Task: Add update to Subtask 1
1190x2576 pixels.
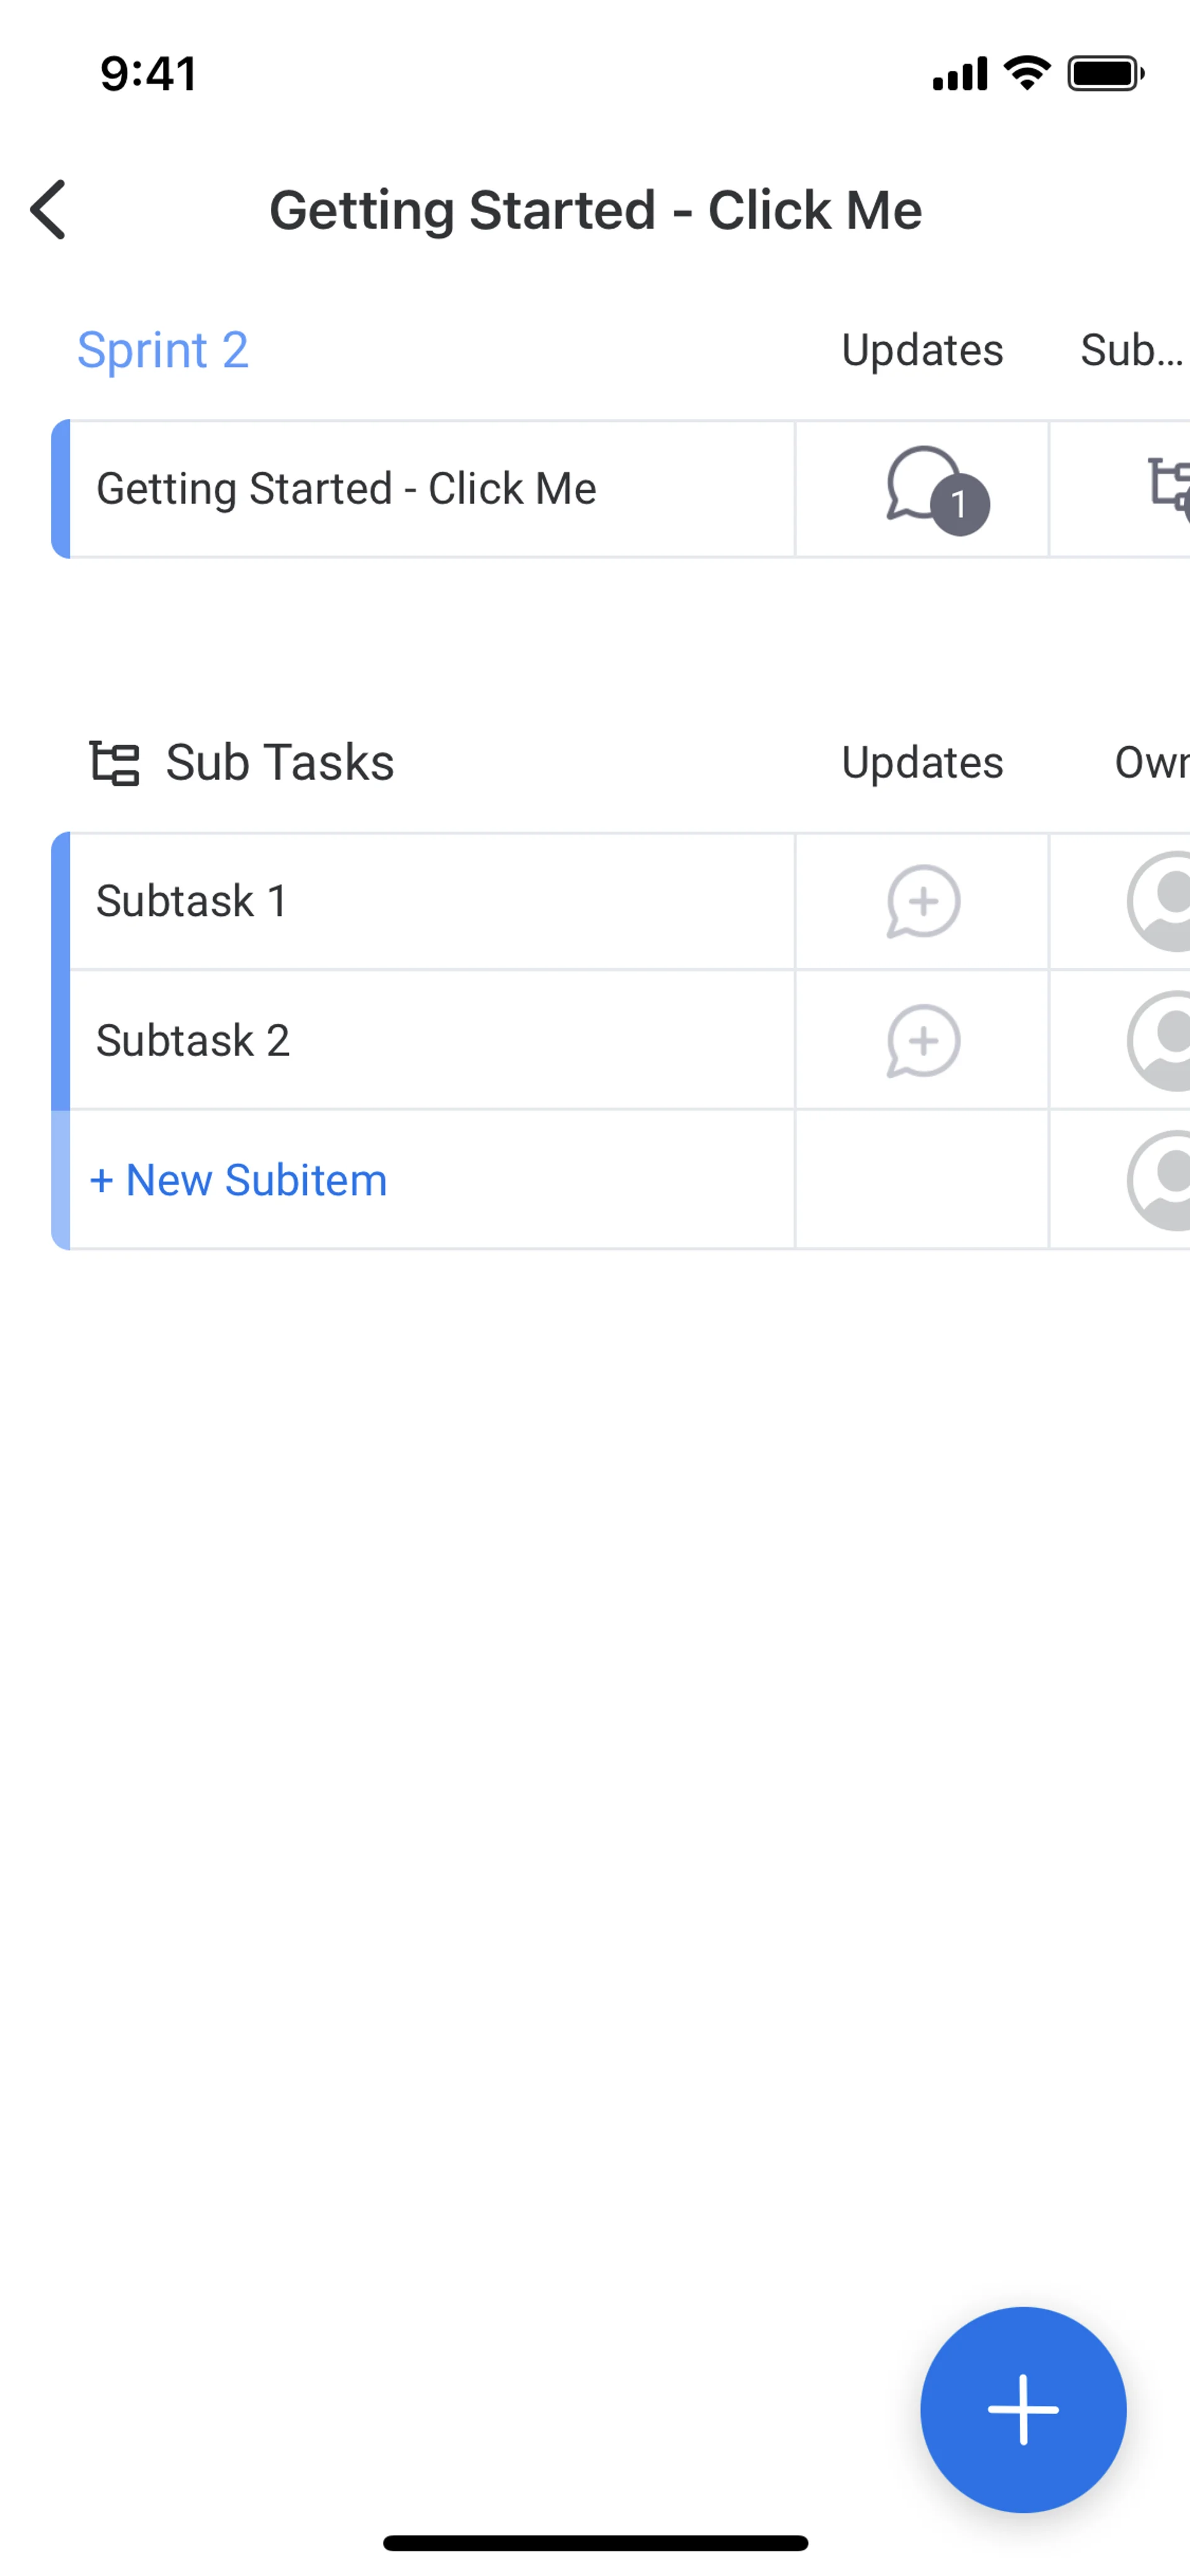Action: click(923, 901)
